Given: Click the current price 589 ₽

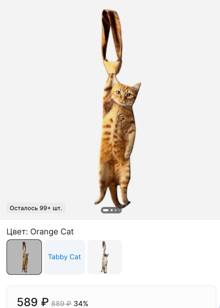Looking at the screenshot, I should [33, 302].
